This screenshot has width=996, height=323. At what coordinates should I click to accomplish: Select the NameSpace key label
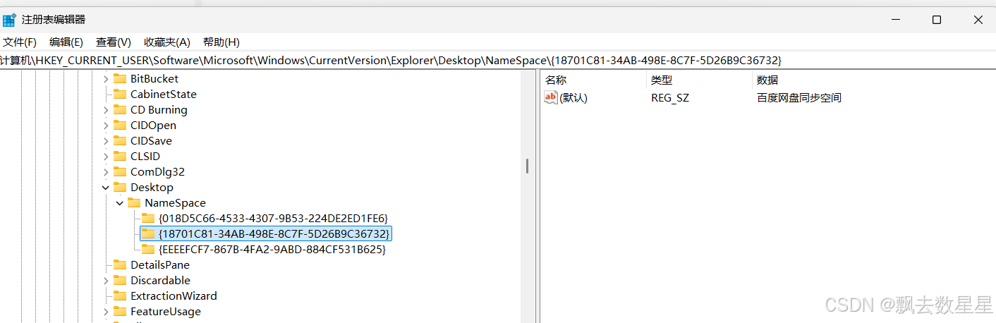[x=175, y=203]
